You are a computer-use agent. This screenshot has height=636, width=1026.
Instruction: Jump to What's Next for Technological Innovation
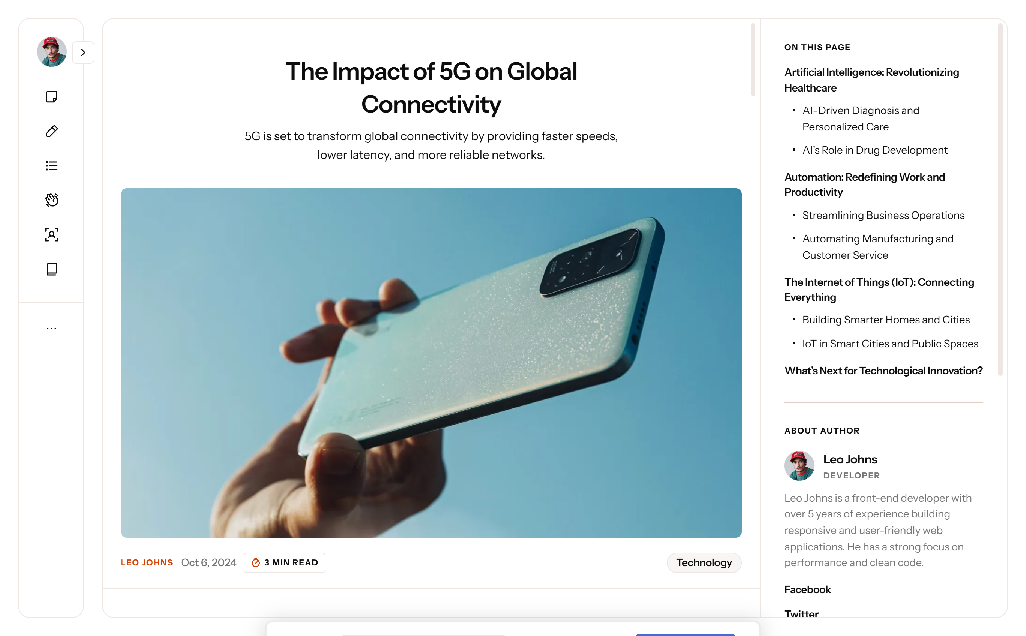pyautogui.click(x=883, y=370)
